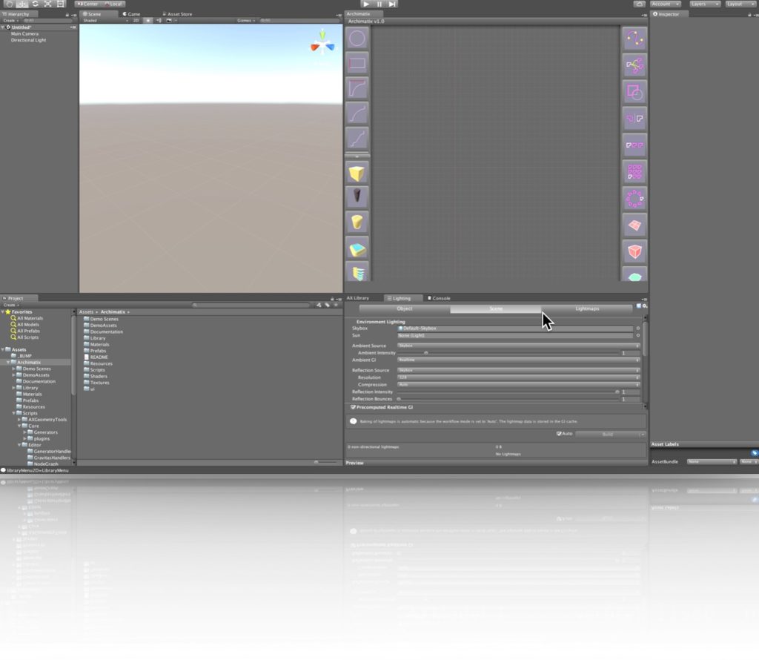Choose the yellow cylinder Lathe icon
759x660 pixels.
pyautogui.click(x=357, y=222)
